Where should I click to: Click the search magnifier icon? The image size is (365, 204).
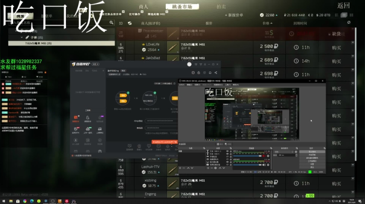(112, 23)
